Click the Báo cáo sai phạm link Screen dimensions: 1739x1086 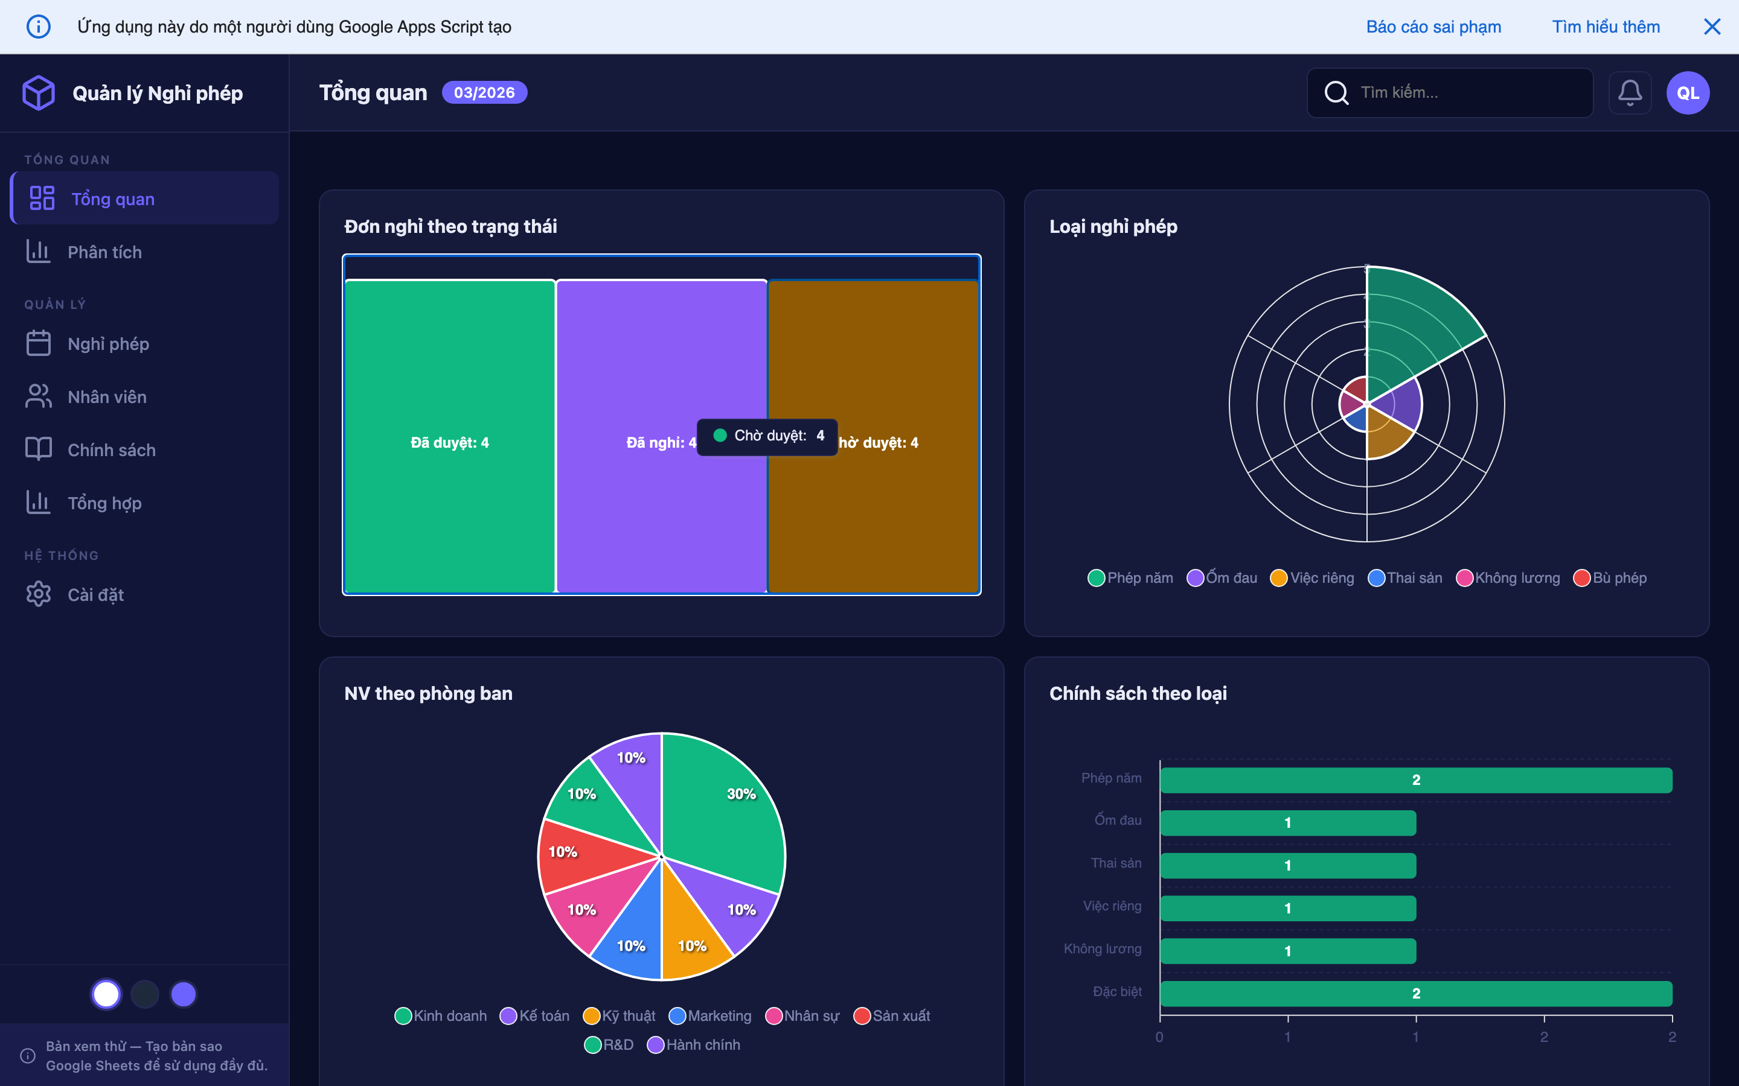click(x=1433, y=27)
